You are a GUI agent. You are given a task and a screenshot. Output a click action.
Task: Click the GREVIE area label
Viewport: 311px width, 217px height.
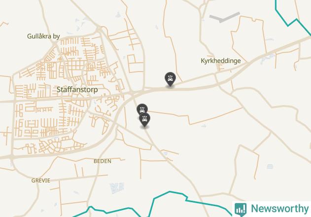pyautogui.click(x=40, y=181)
